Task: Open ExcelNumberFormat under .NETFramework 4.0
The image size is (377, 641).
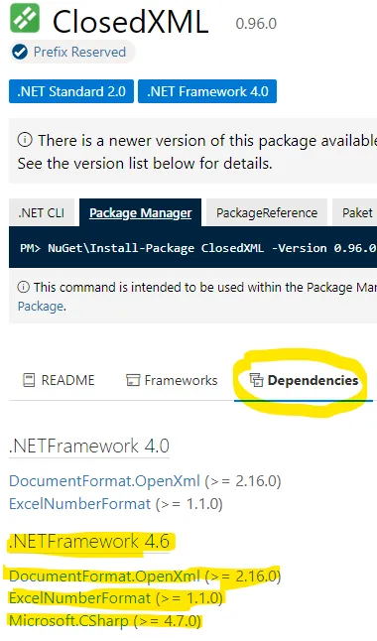Action: click(80, 504)
